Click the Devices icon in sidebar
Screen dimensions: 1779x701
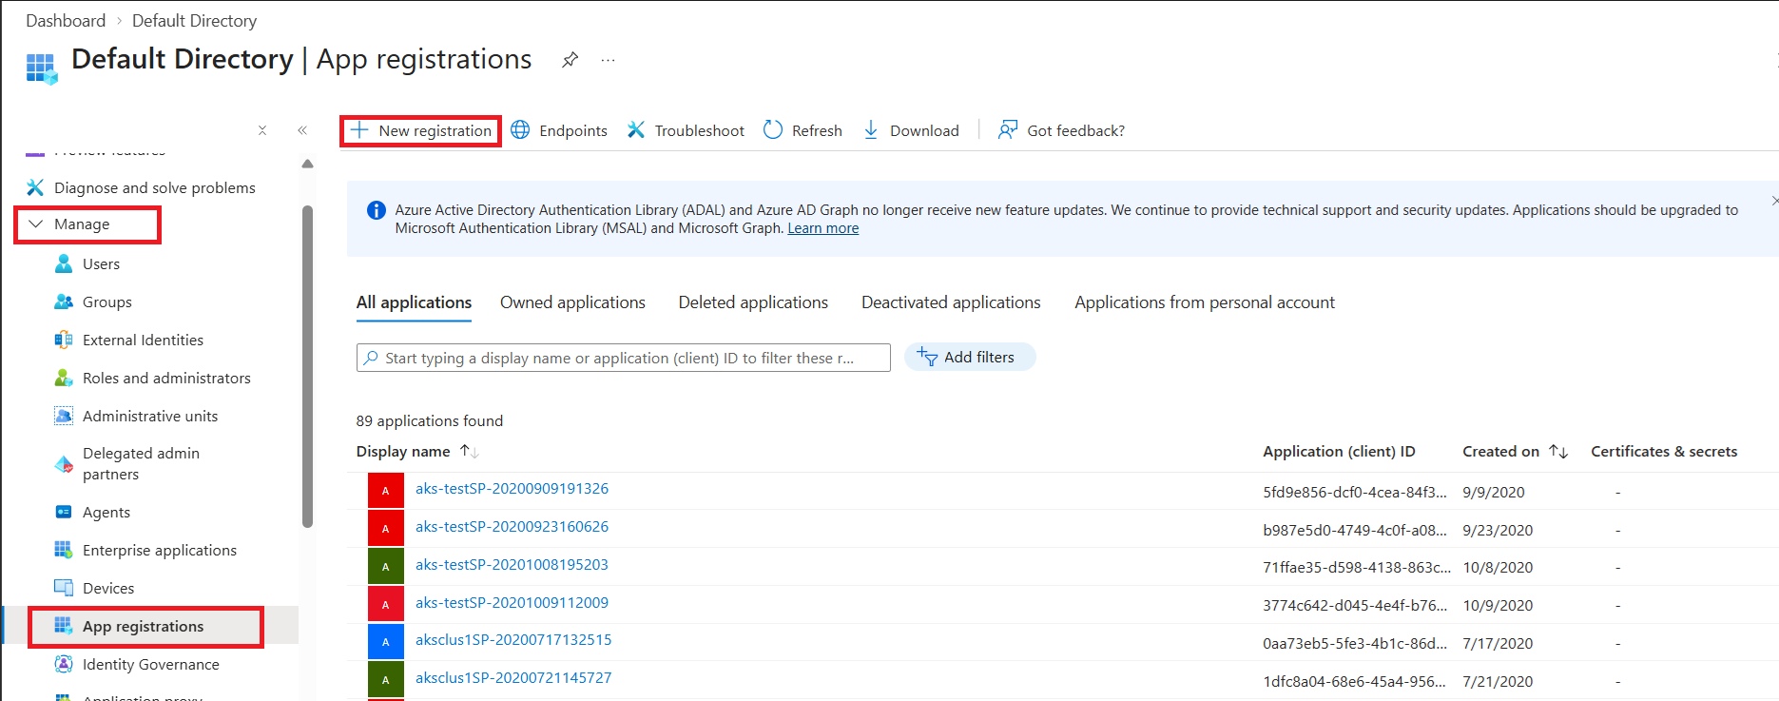coord(64,588)
